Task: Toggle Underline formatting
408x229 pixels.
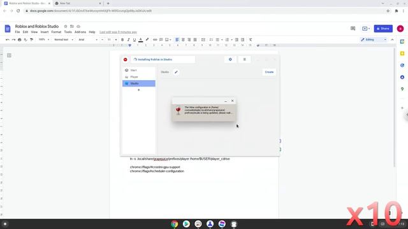Action: coord(135,39)
